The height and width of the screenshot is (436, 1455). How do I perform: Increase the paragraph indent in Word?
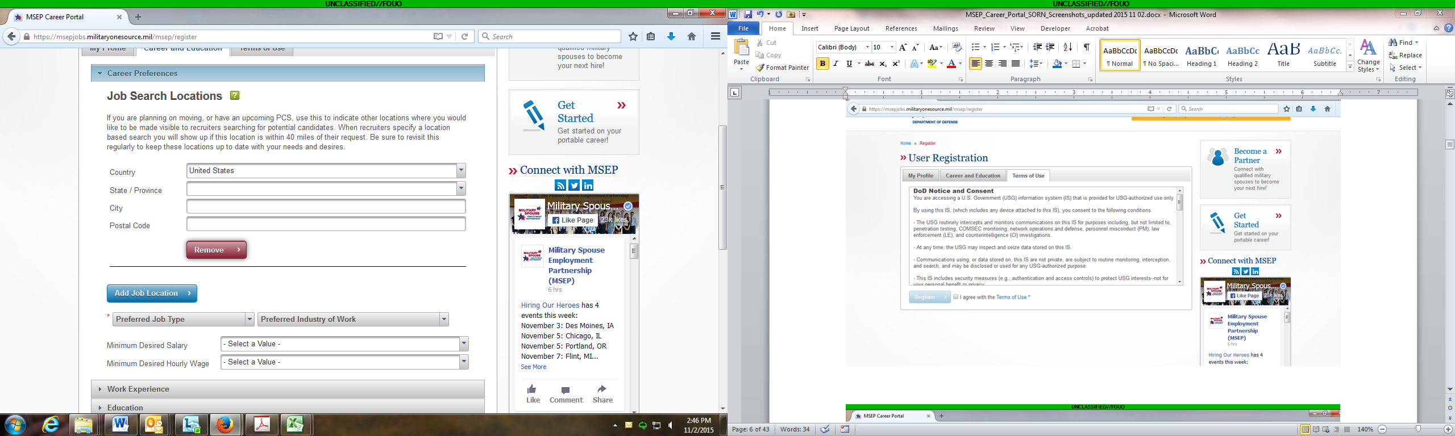[1050, 47]
